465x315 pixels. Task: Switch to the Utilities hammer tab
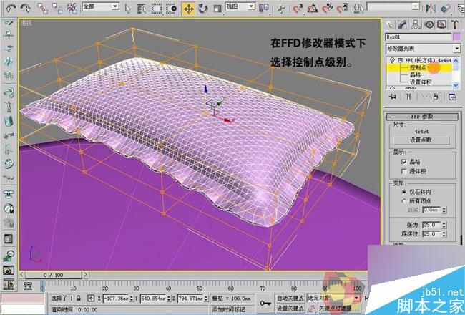pyautogui.click(x=455, y=24)
